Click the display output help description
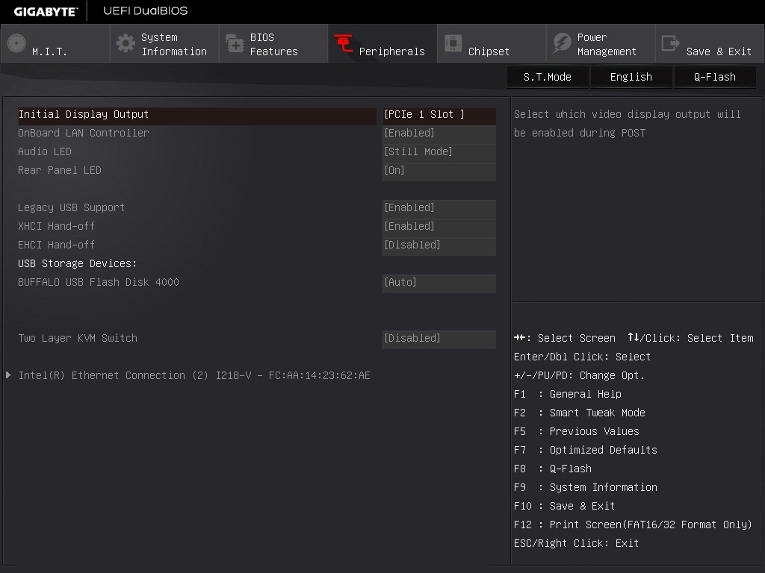Viewport: 765px width, 573px height. (628, 124)
